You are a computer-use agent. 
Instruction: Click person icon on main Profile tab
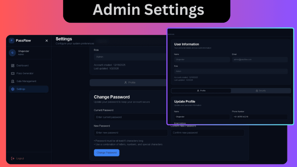[x=125, y=83]
